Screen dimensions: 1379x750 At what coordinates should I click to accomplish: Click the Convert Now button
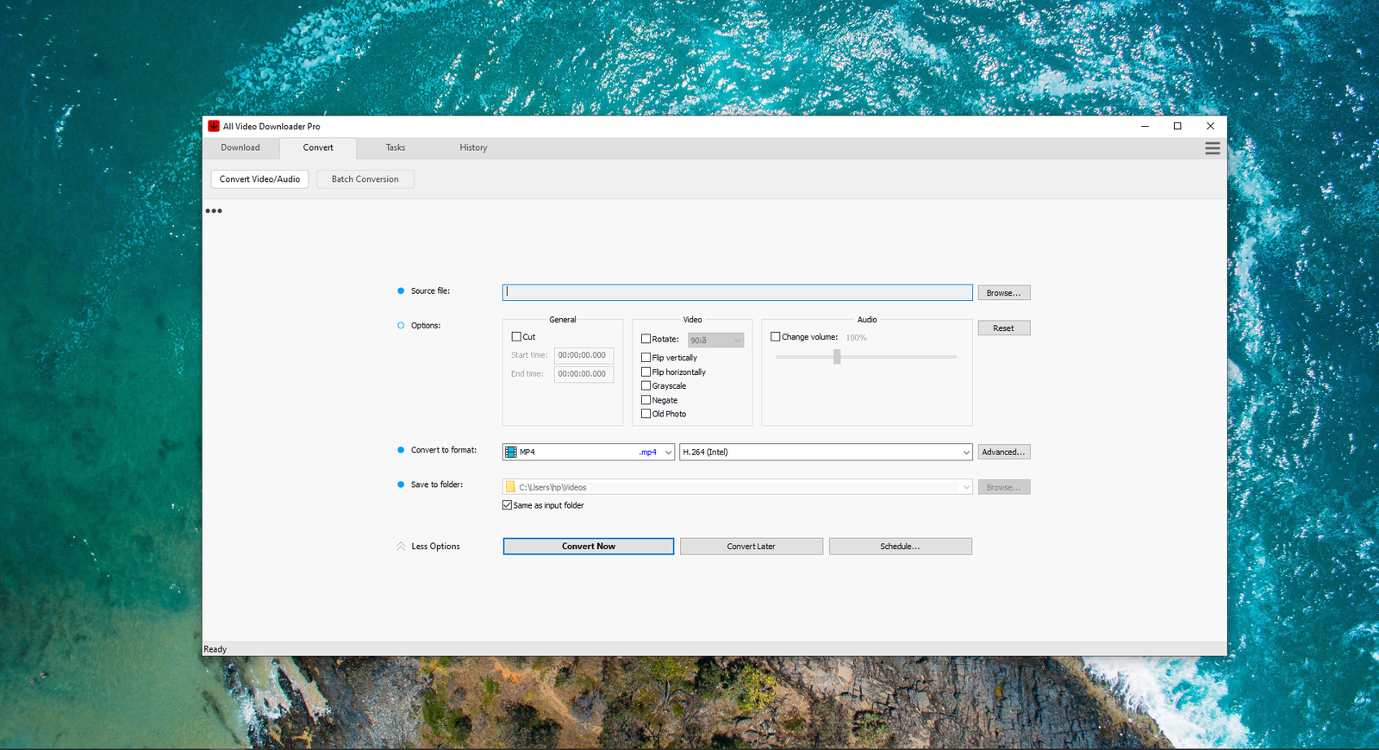(588, 547)
